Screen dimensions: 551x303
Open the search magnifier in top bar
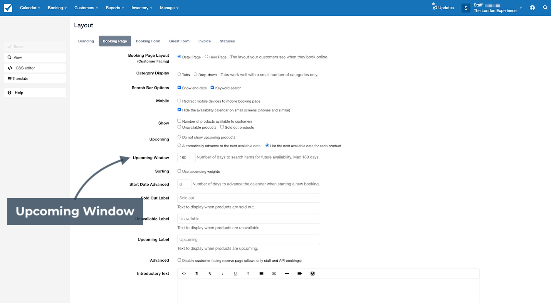point(545,8)
